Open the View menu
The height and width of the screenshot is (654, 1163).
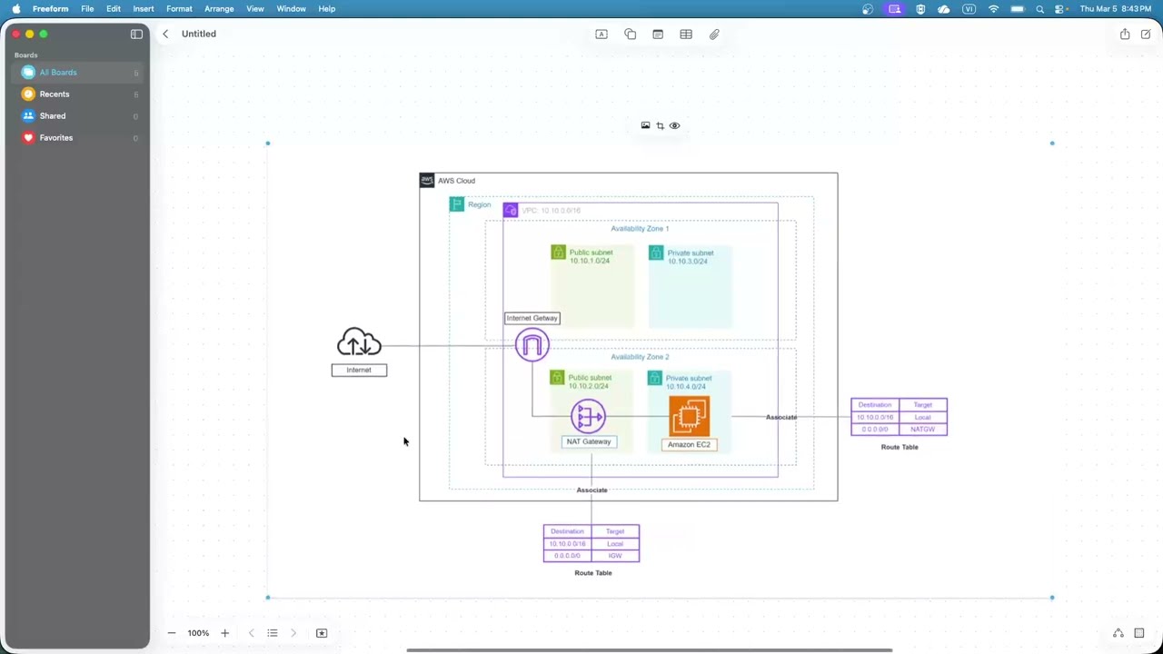point(255,9)
